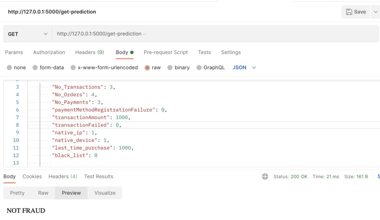Go to Pre-request Script tab
380x220 pixels.
pyautogui.click(x=166, y=52)
